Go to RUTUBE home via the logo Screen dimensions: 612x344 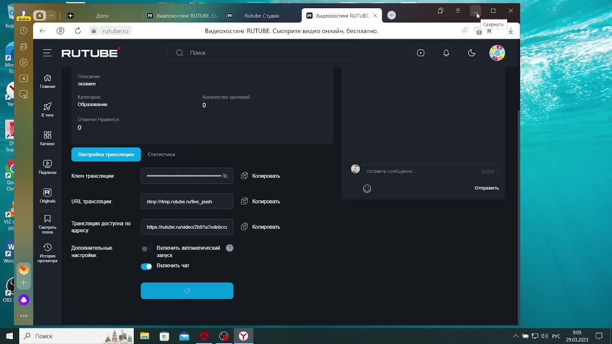click(x=91, y=53)
